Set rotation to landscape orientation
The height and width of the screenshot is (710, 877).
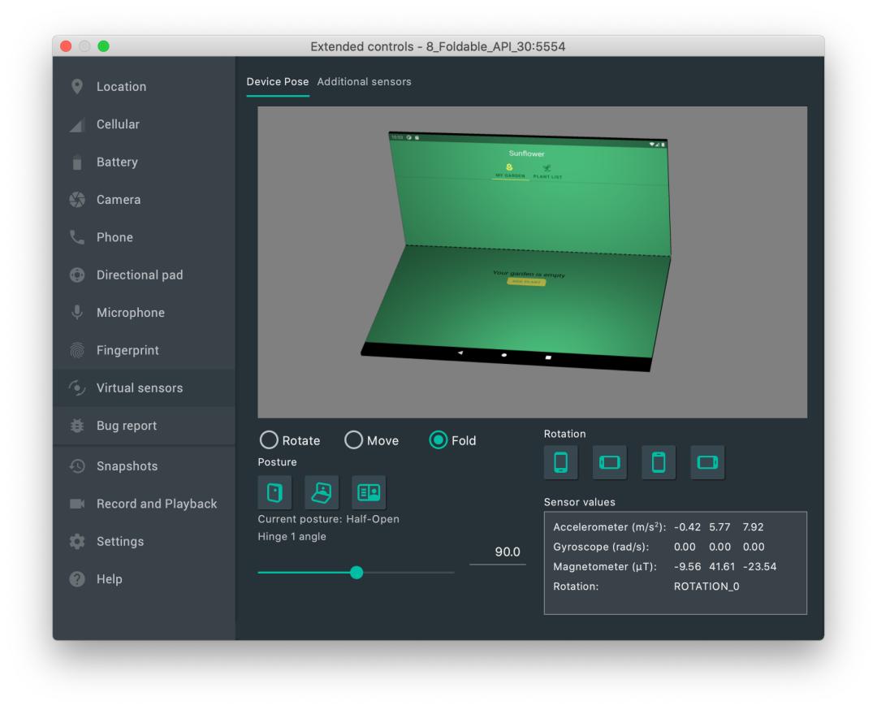click(609, 462)
